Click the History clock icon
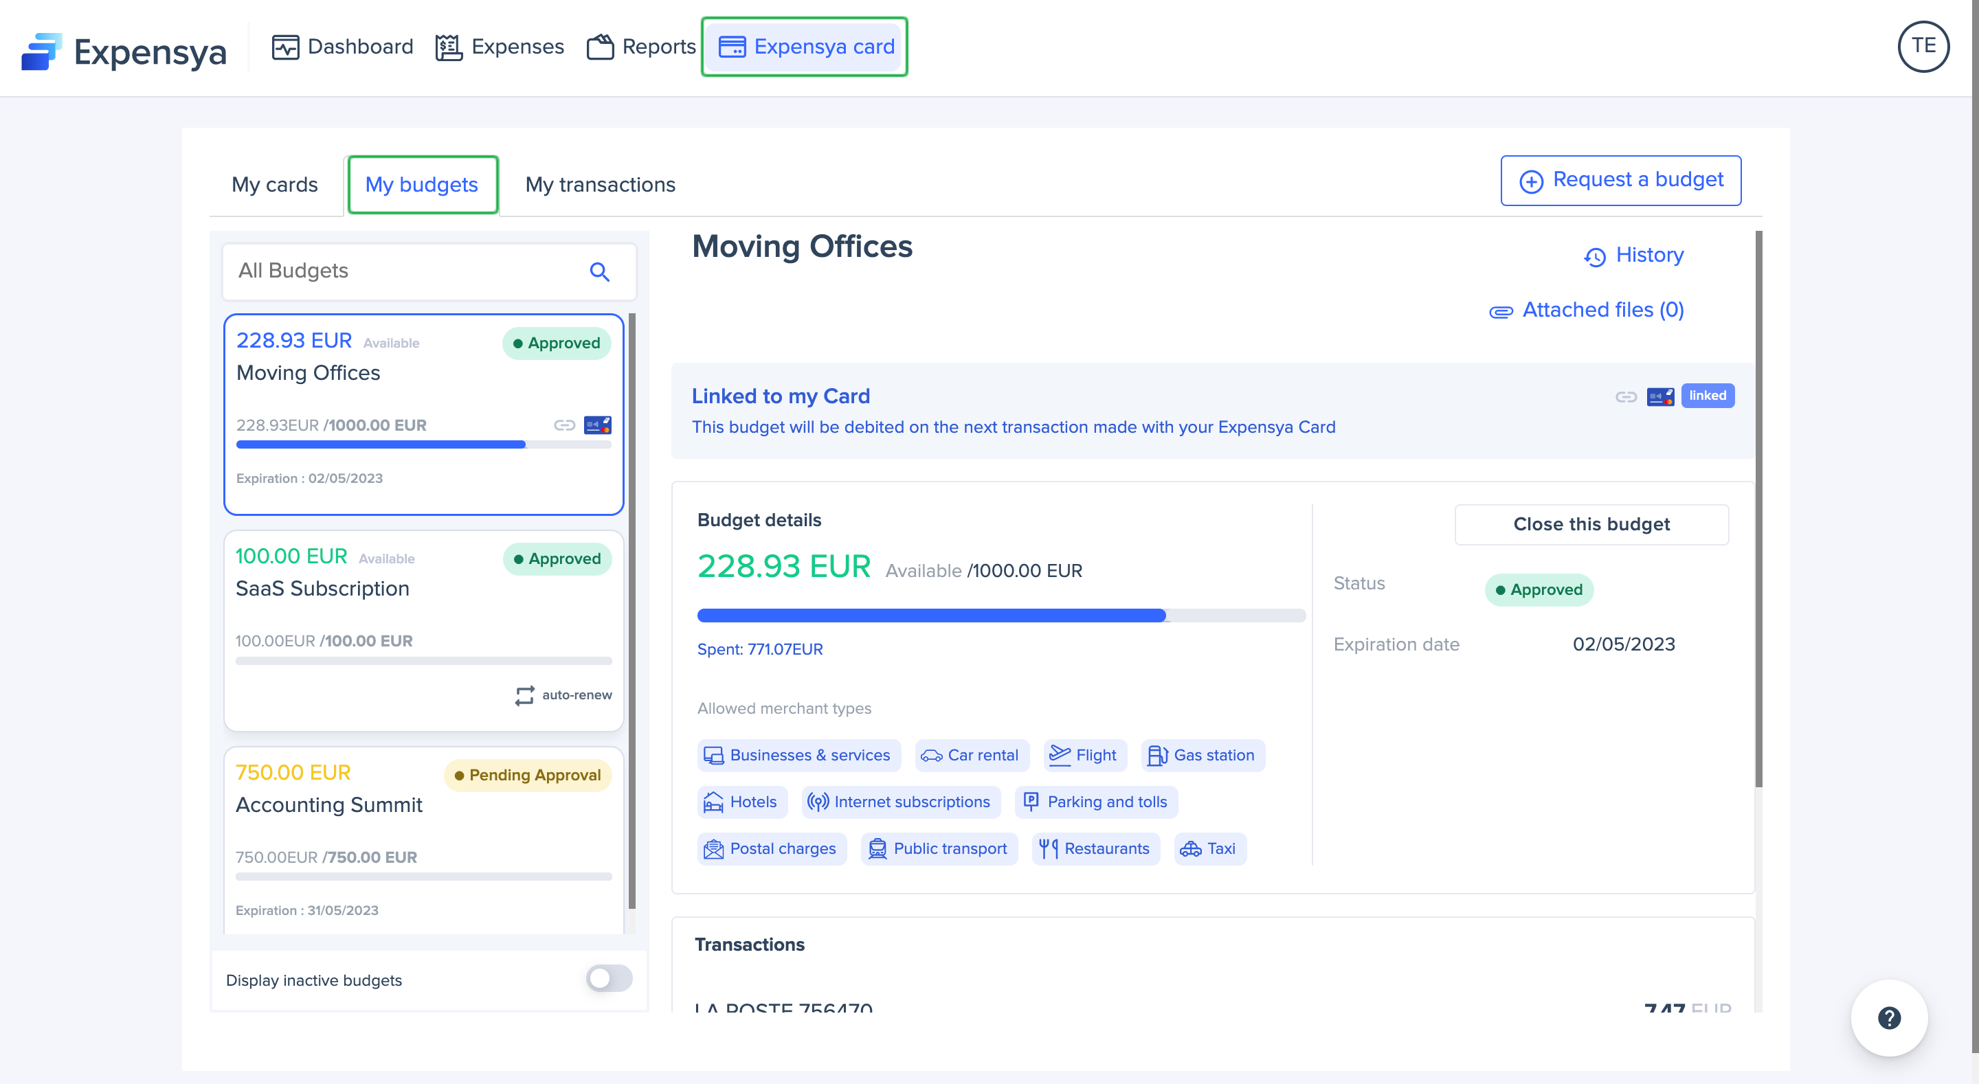This screenshot has height=1084, width=1979. click(x=1595, y=257)
